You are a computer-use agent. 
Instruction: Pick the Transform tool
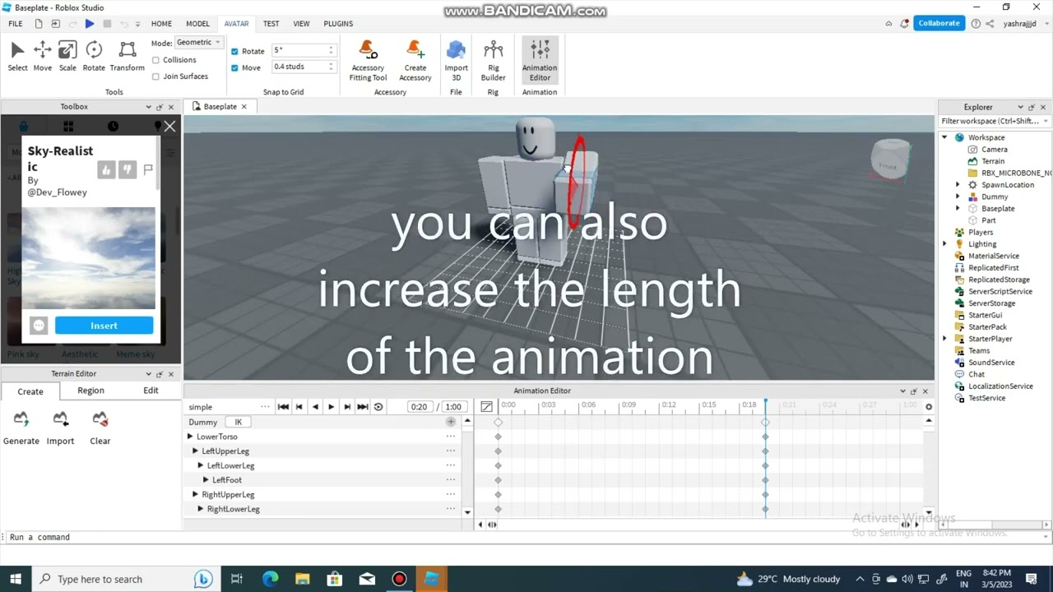[x=127, y=57]
